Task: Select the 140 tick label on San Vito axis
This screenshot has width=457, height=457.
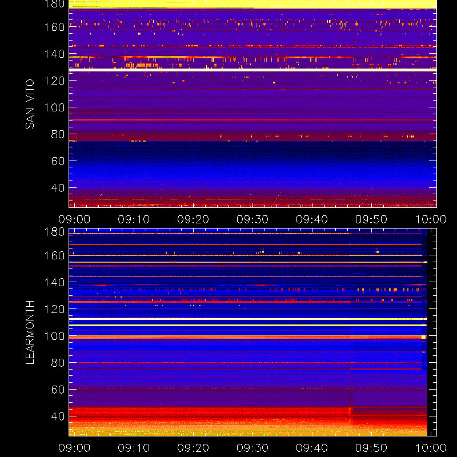Action: [x=54, y=54]
